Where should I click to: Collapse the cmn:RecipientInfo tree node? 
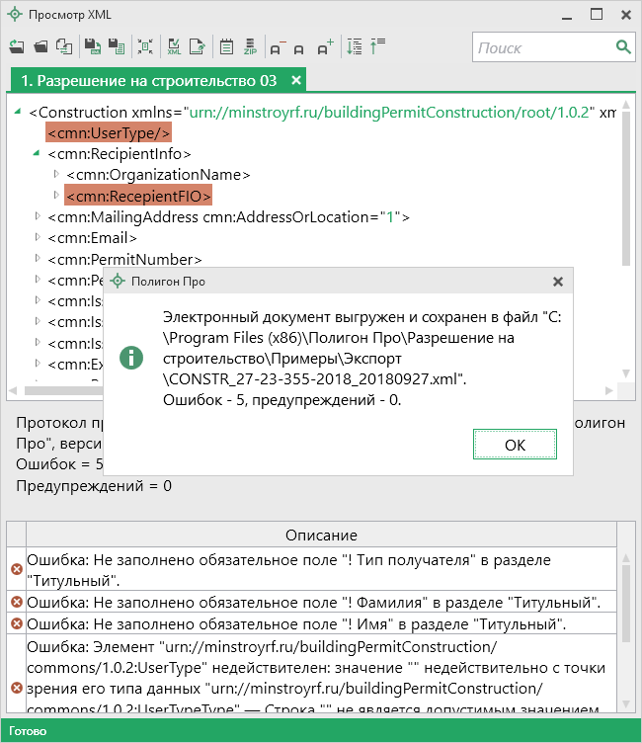[38, 153]
